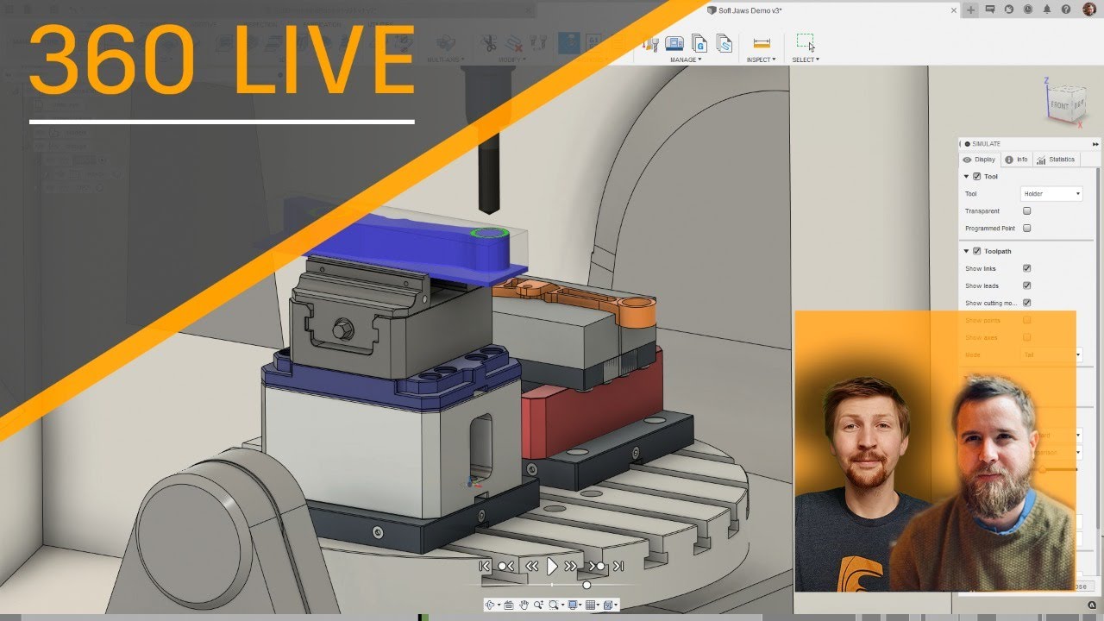The width and height of the screenshot is (1104, 621).
Task: Expand the Zoom Window dropdown arrow
Action: point(562,605)
